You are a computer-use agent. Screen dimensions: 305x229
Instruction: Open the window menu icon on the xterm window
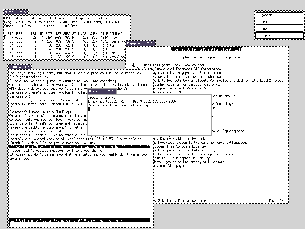(90, 91)
